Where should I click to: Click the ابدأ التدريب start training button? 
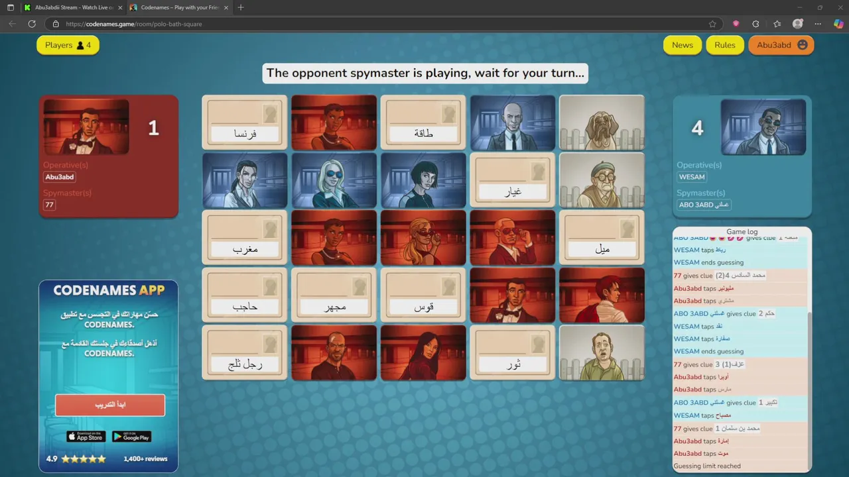tap(110, 405)
